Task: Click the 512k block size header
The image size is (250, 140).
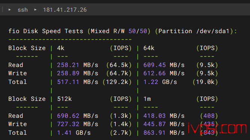Action: pyautogui.click(x=65, y=99)
